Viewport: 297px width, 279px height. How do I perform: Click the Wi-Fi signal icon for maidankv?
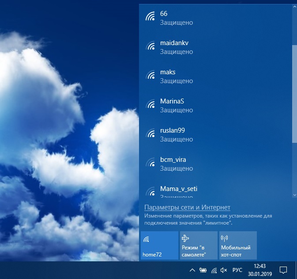click(150, 46)
